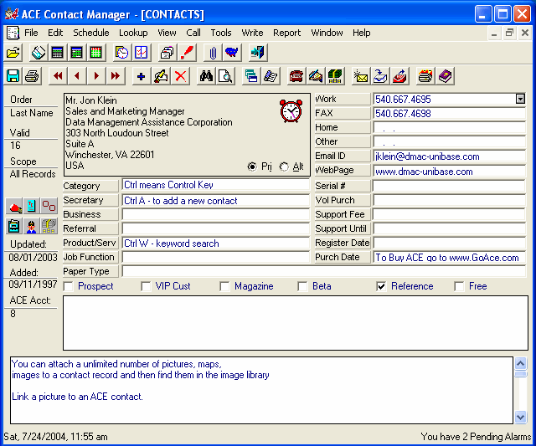Screen dimensions: 536x446
Task: Click the exit door icon
Action: coord(258,53)
